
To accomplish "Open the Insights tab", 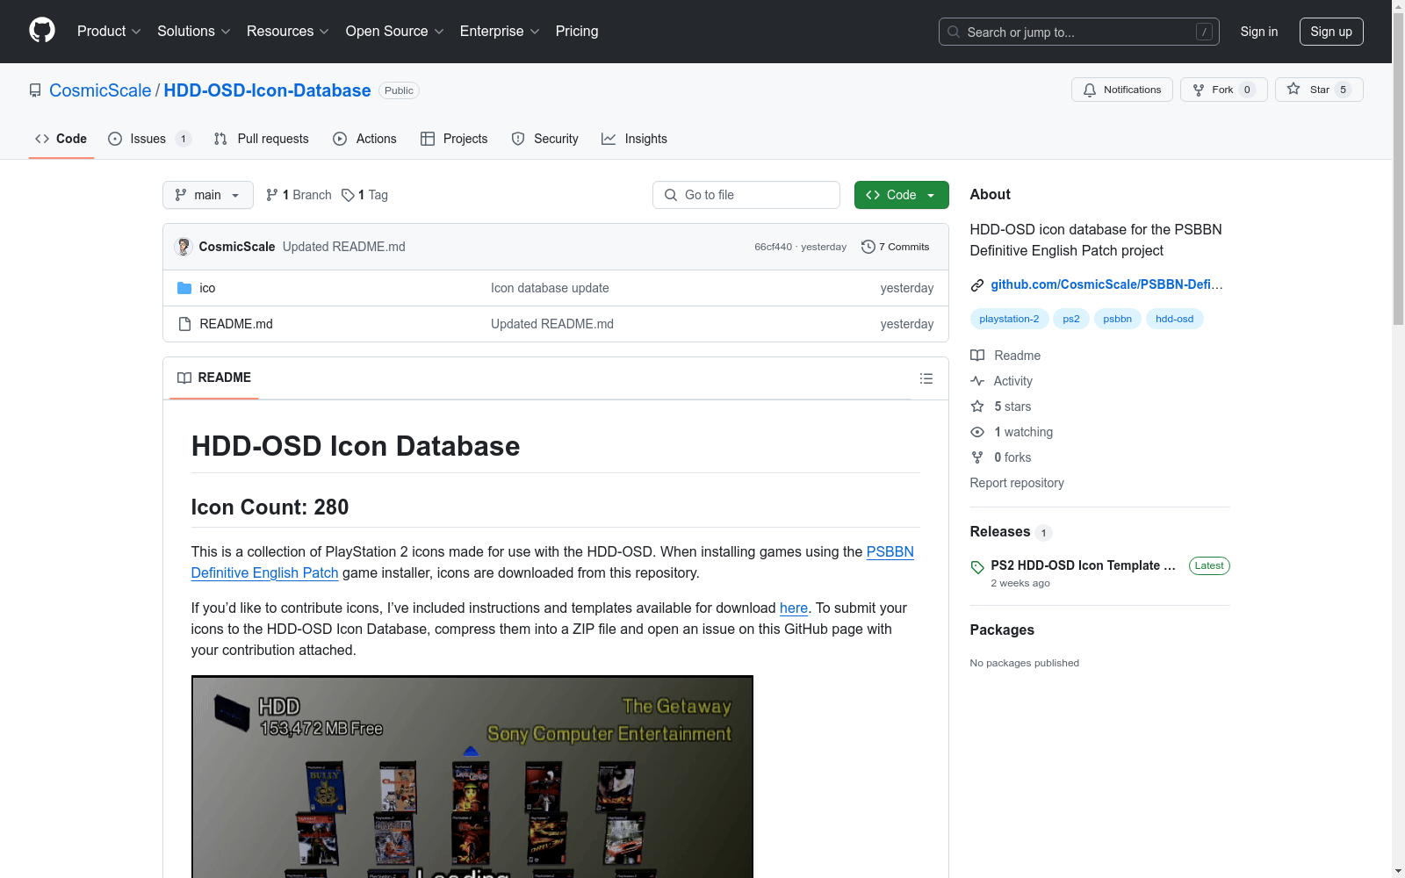I will (x=634, y=139).
